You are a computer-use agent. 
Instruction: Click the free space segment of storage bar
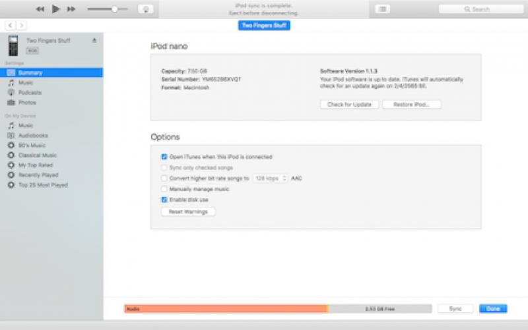(380, 309)
